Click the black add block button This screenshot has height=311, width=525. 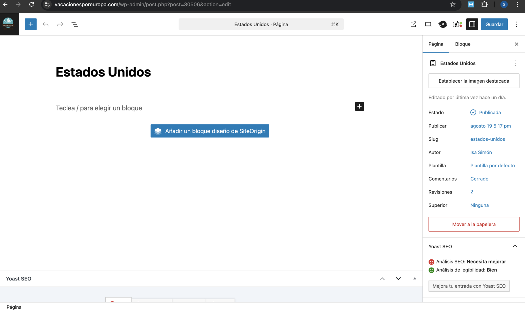tap(359, 107)
